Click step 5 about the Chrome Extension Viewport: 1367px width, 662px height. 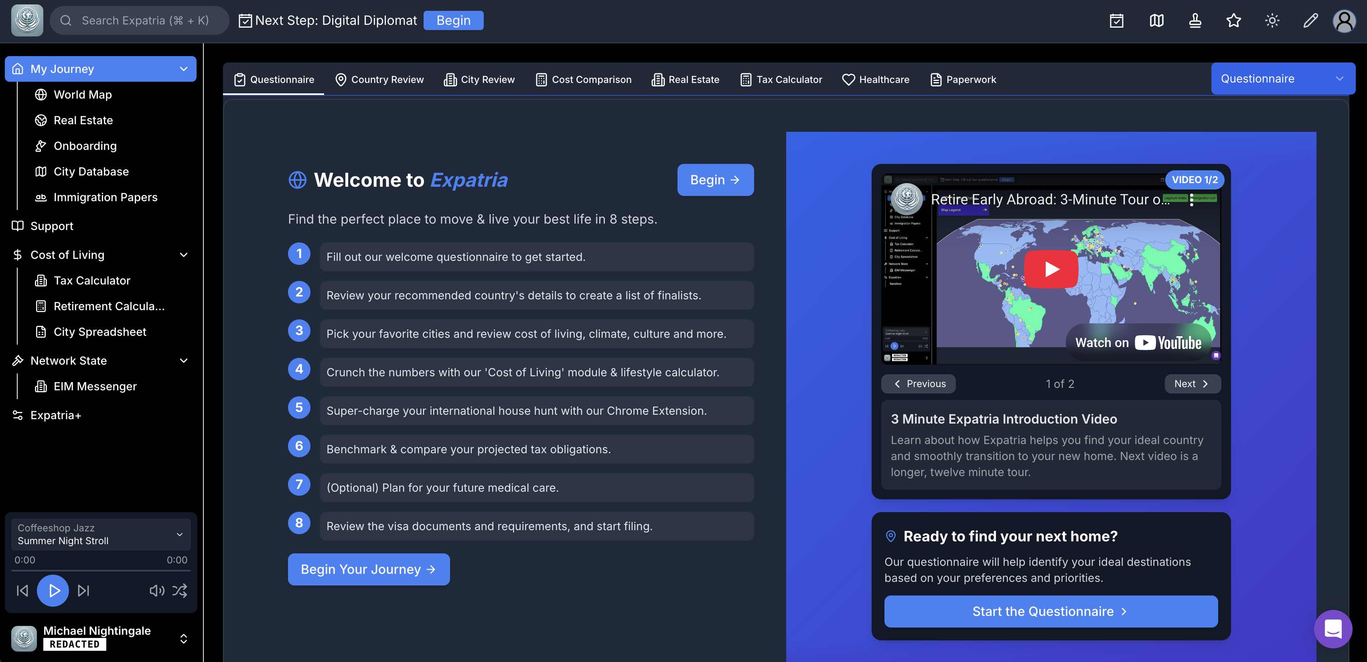point(537,411)
